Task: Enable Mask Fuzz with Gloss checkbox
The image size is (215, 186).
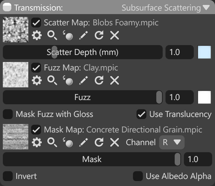Action: [8, 114]
